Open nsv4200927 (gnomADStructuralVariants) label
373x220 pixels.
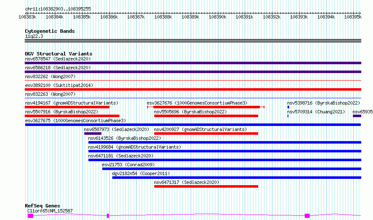coord(200,129)
